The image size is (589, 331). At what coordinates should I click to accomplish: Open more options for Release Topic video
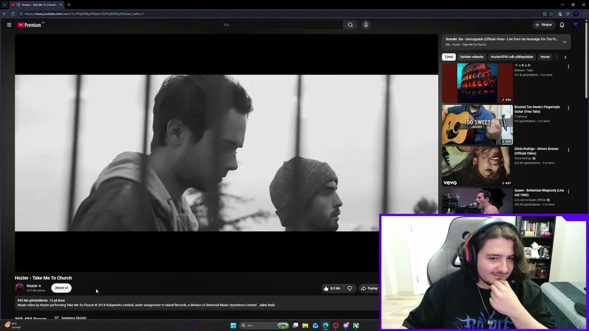(x=568, y=67)
